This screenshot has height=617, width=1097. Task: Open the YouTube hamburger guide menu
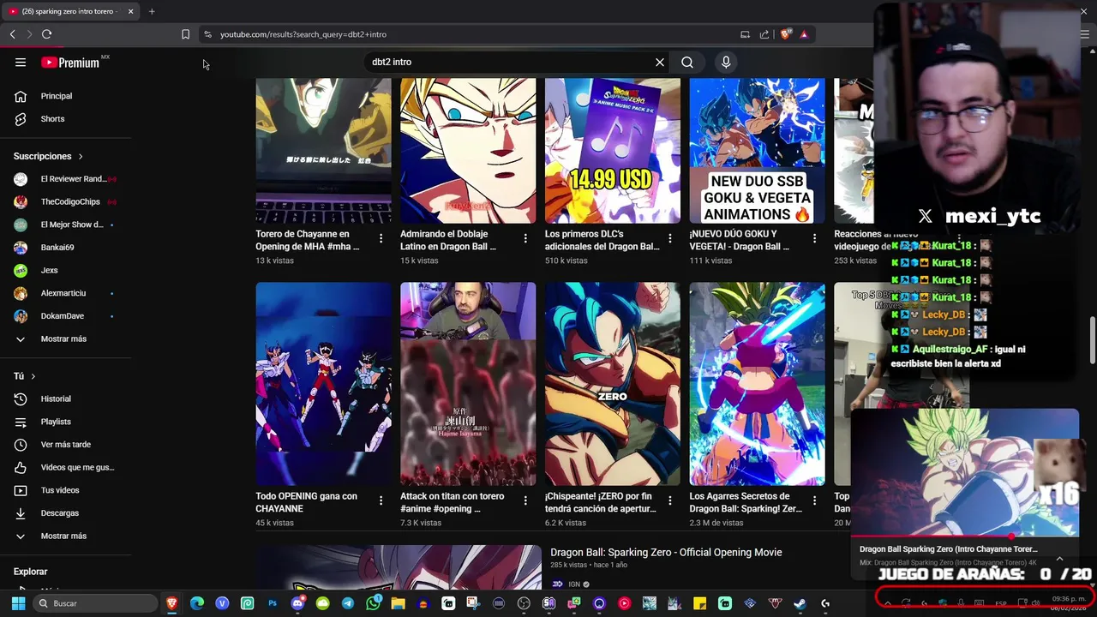(21, 63)
